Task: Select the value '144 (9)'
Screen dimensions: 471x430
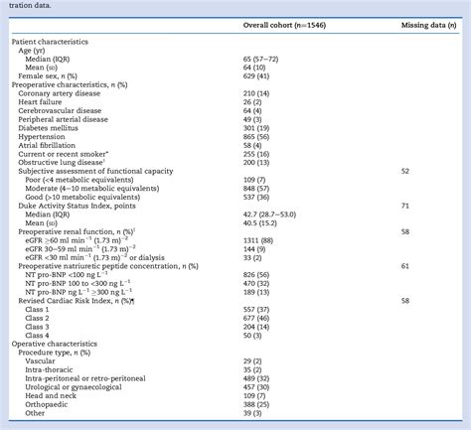Action: [x=254, y=249]
